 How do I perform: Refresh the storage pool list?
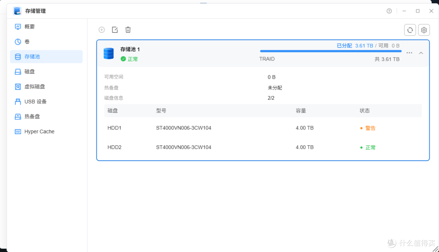pyautogui.click(x=410, y=30)
